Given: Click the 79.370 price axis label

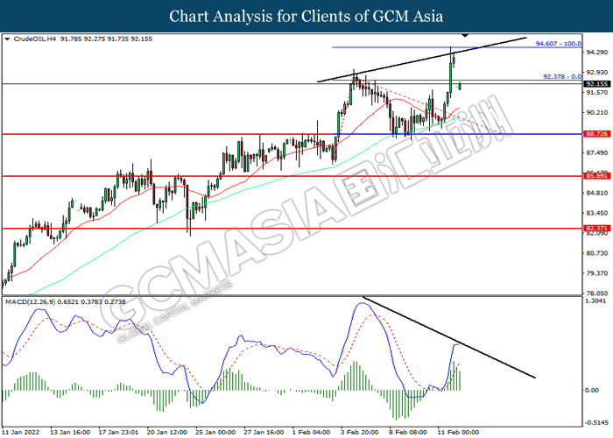Looking at the screenshot, I should pos(596,273).
